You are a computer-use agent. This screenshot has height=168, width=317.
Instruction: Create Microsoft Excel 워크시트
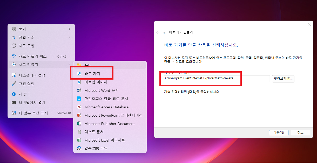110,140
